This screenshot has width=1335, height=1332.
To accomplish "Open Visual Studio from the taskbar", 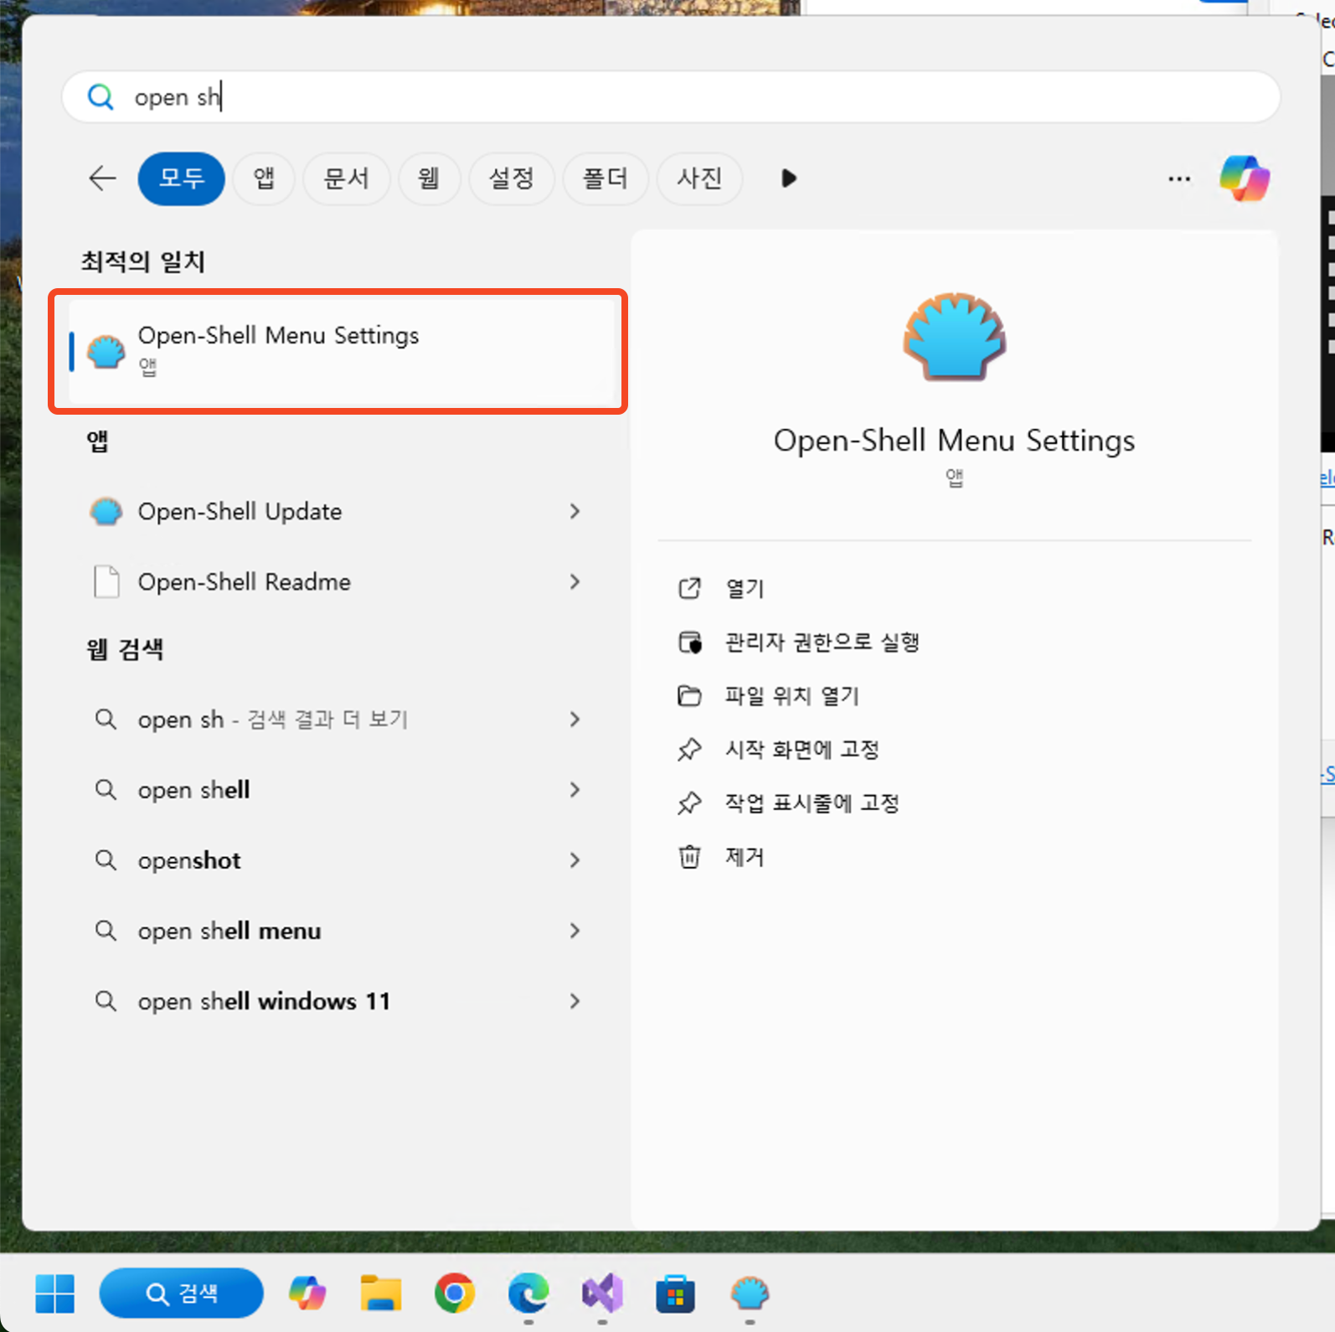I will click(602, 1293).
